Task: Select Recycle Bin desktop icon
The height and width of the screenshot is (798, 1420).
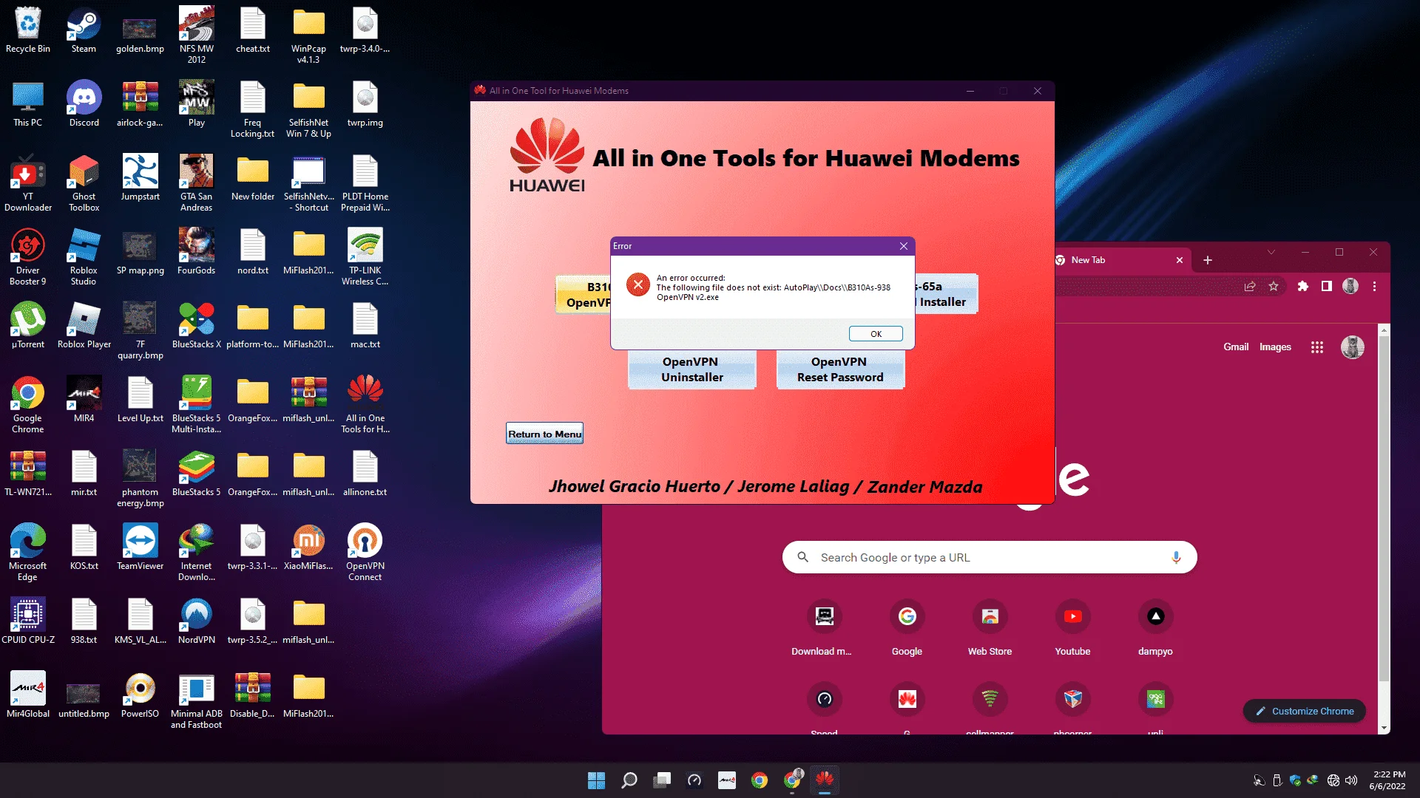Action: [x=28, y=31]
